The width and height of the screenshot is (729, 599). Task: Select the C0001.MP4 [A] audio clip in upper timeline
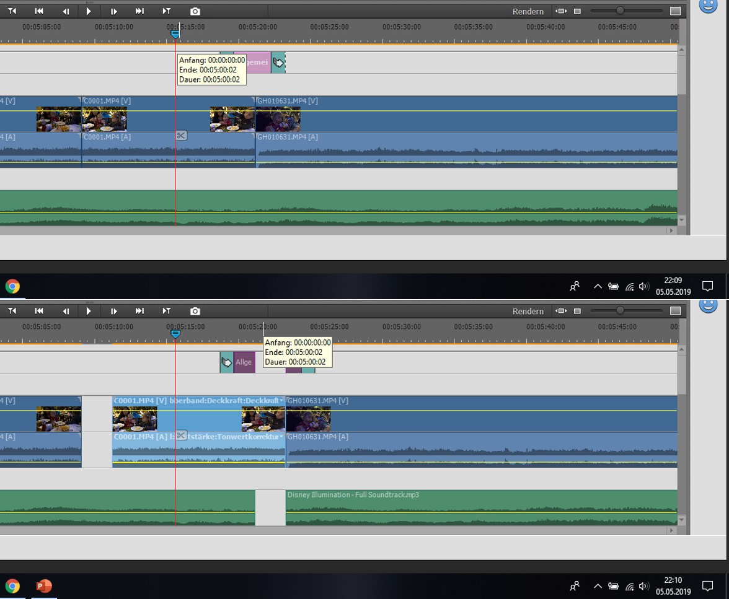click(169, 150)
